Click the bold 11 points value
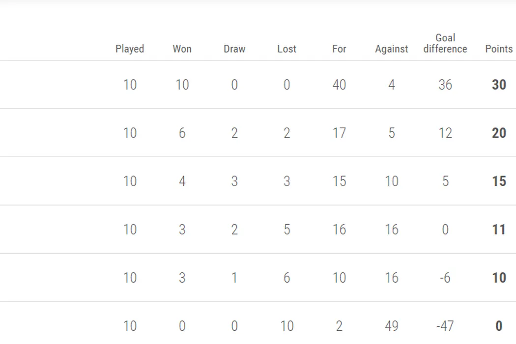The width and height of the screenshot is (516, 344). [499, 229]
